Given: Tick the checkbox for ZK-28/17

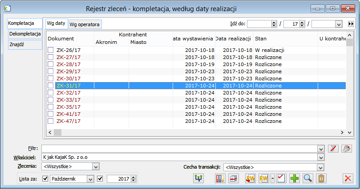Looking at the screenshot, I should coord(51,64).
